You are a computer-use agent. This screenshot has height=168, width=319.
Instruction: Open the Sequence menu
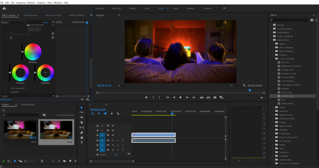pyautogui.click(x=21, y=2)
